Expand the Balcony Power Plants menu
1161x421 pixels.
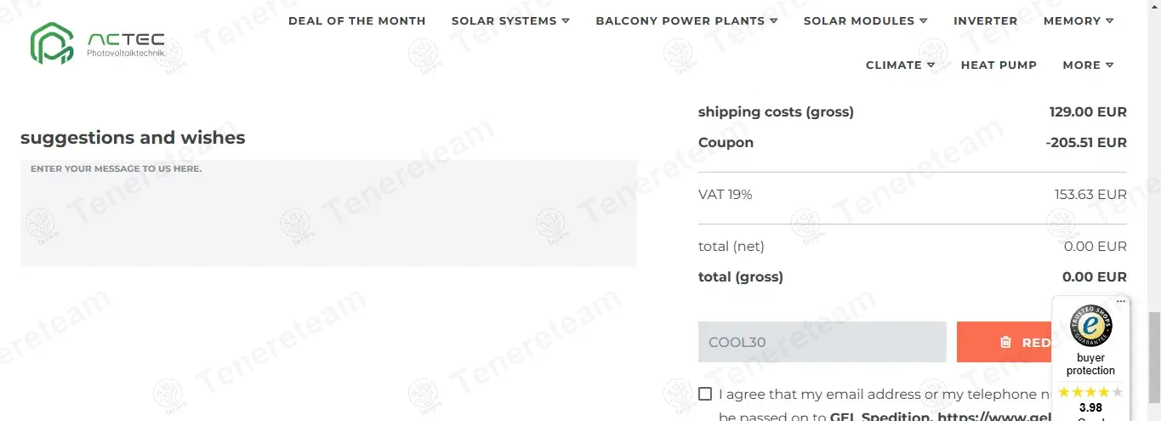686,20
